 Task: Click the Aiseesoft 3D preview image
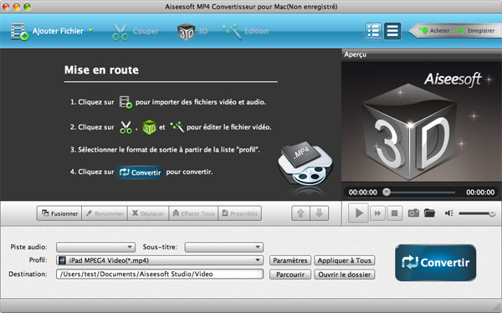(422, 121)
